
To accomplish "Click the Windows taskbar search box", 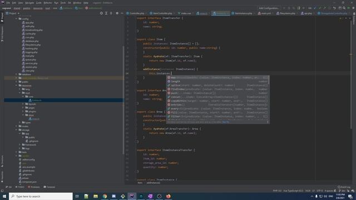I will click(41, 196).
